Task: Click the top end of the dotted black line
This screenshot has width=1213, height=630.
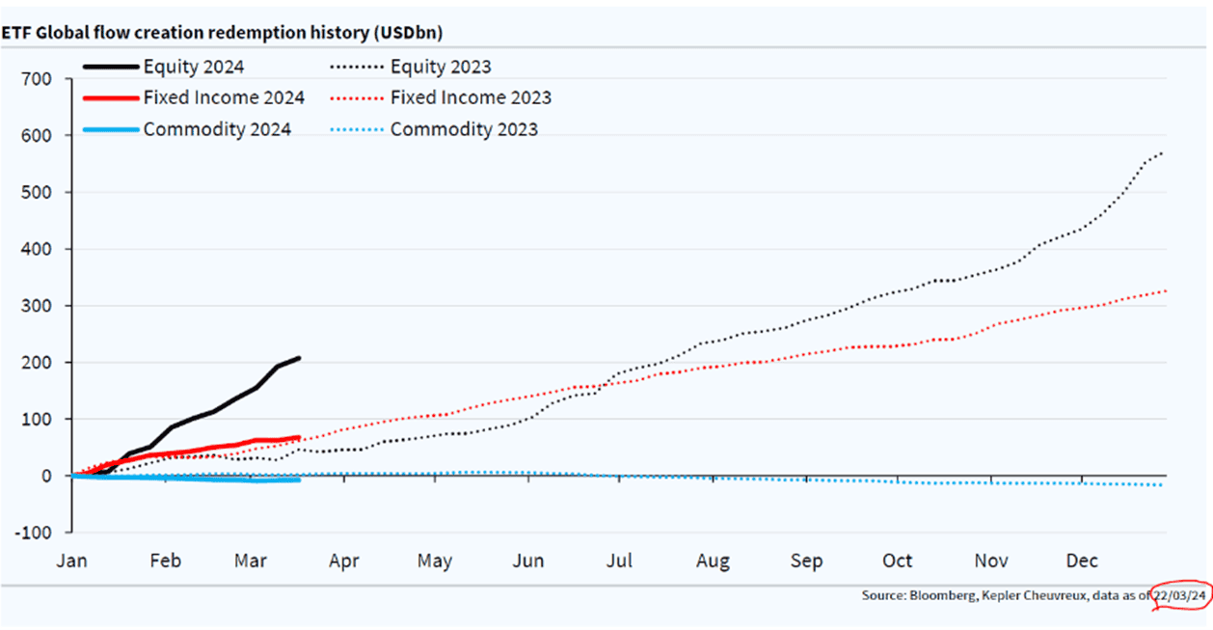Action: click(1163, 152)
